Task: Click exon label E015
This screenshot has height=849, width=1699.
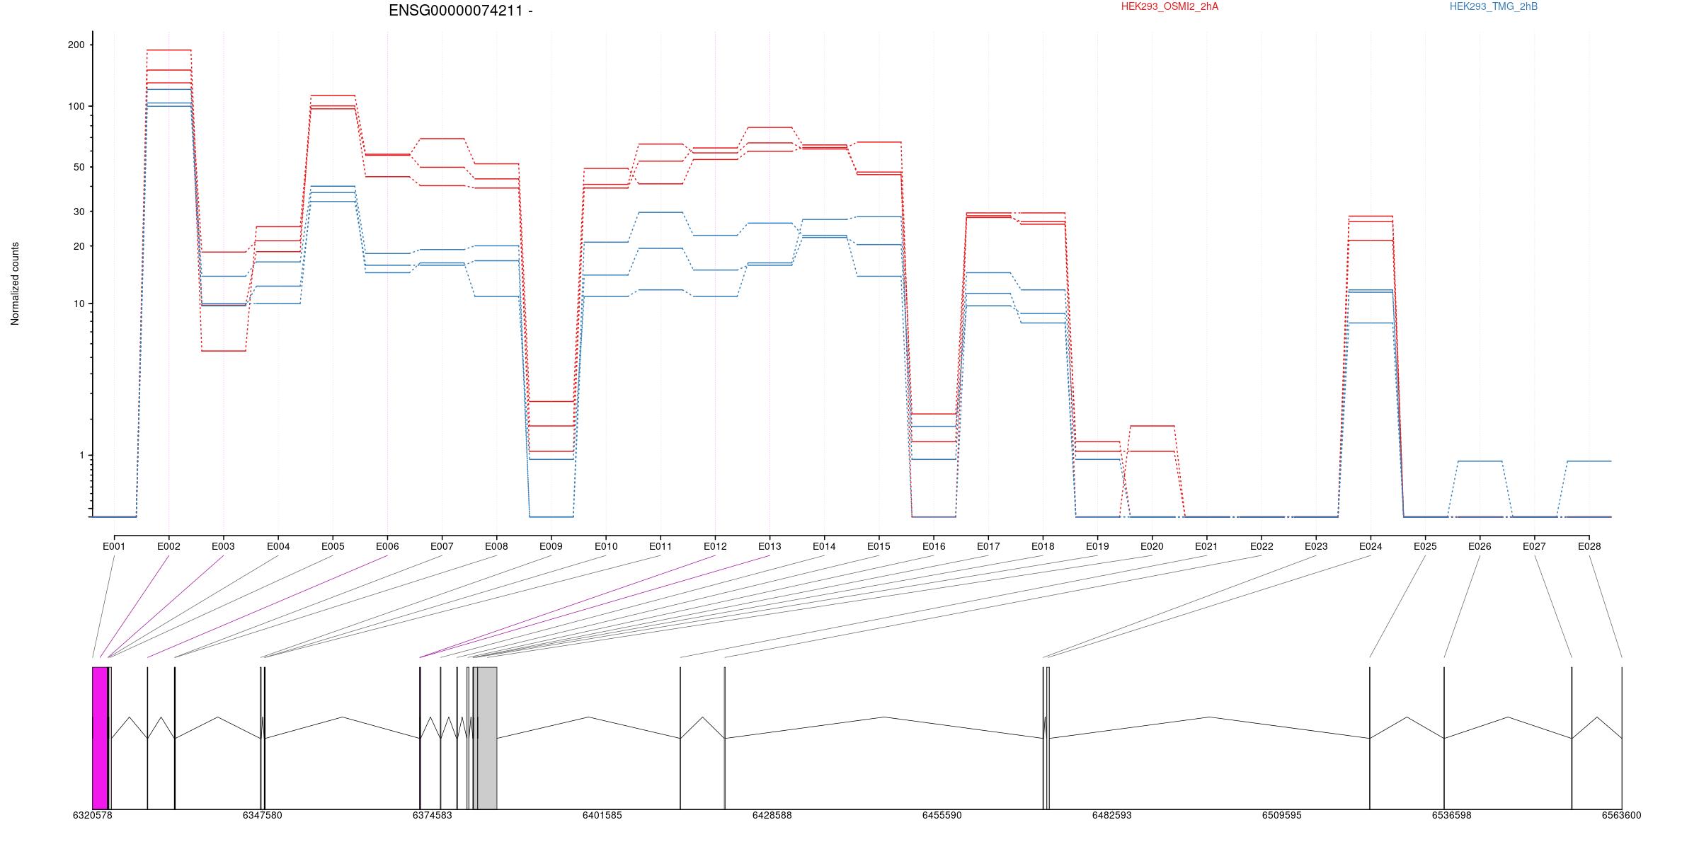Action: coord(879,546)
